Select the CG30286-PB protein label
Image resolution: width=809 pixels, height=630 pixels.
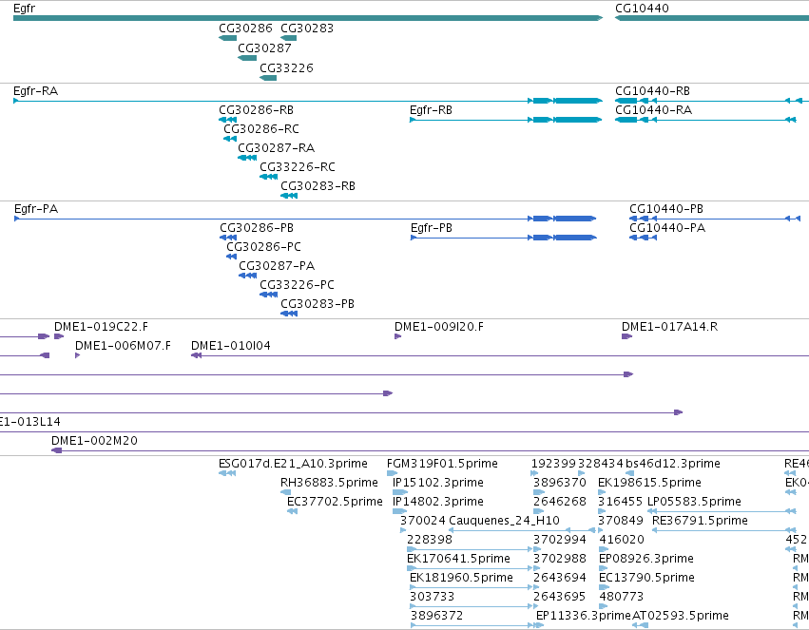pos(257,228)
